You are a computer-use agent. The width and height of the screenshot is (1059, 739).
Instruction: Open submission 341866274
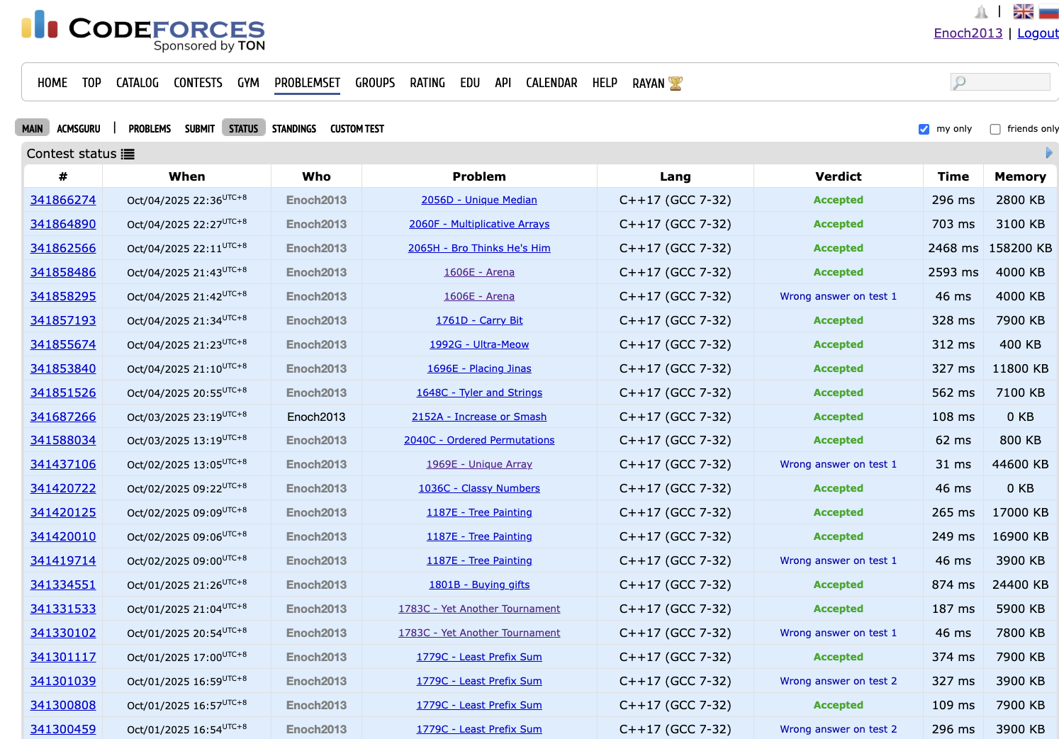(63, 201)
